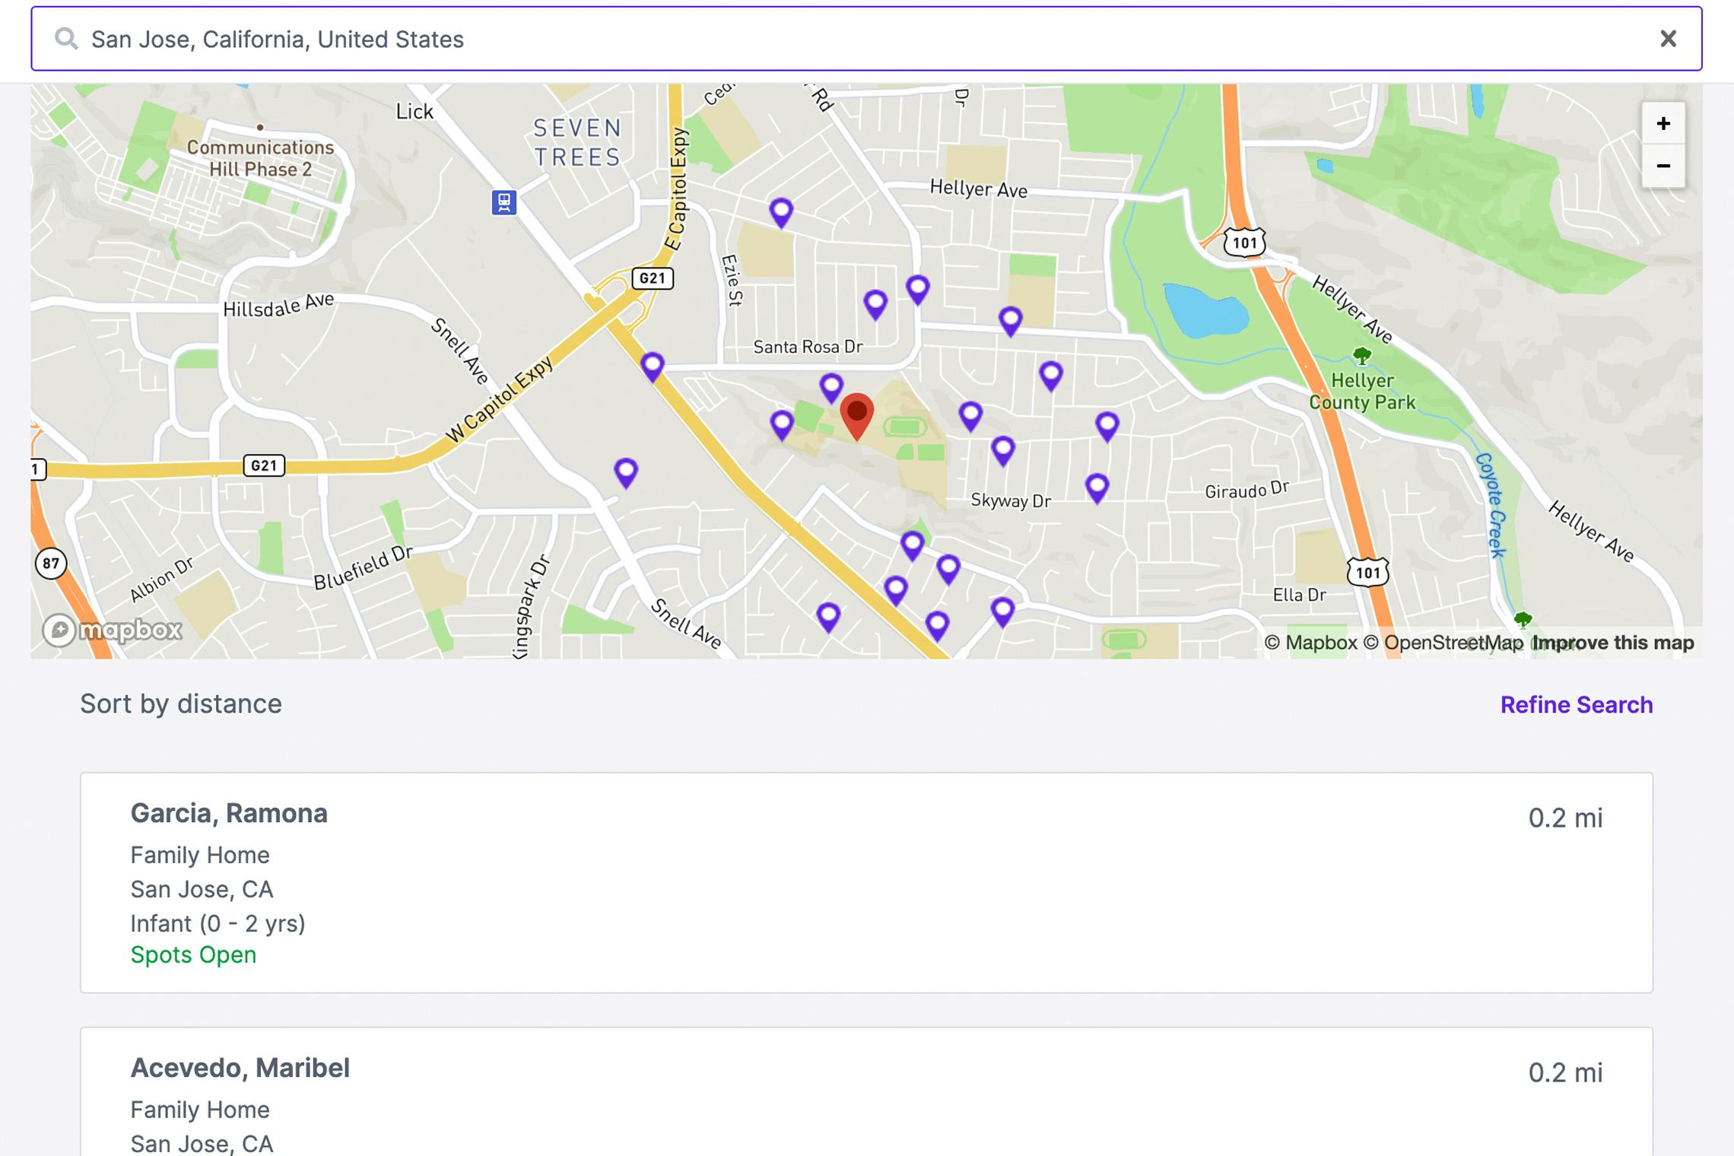
Task: Open Garcia, Ramona provider listing
Action: 229,813
